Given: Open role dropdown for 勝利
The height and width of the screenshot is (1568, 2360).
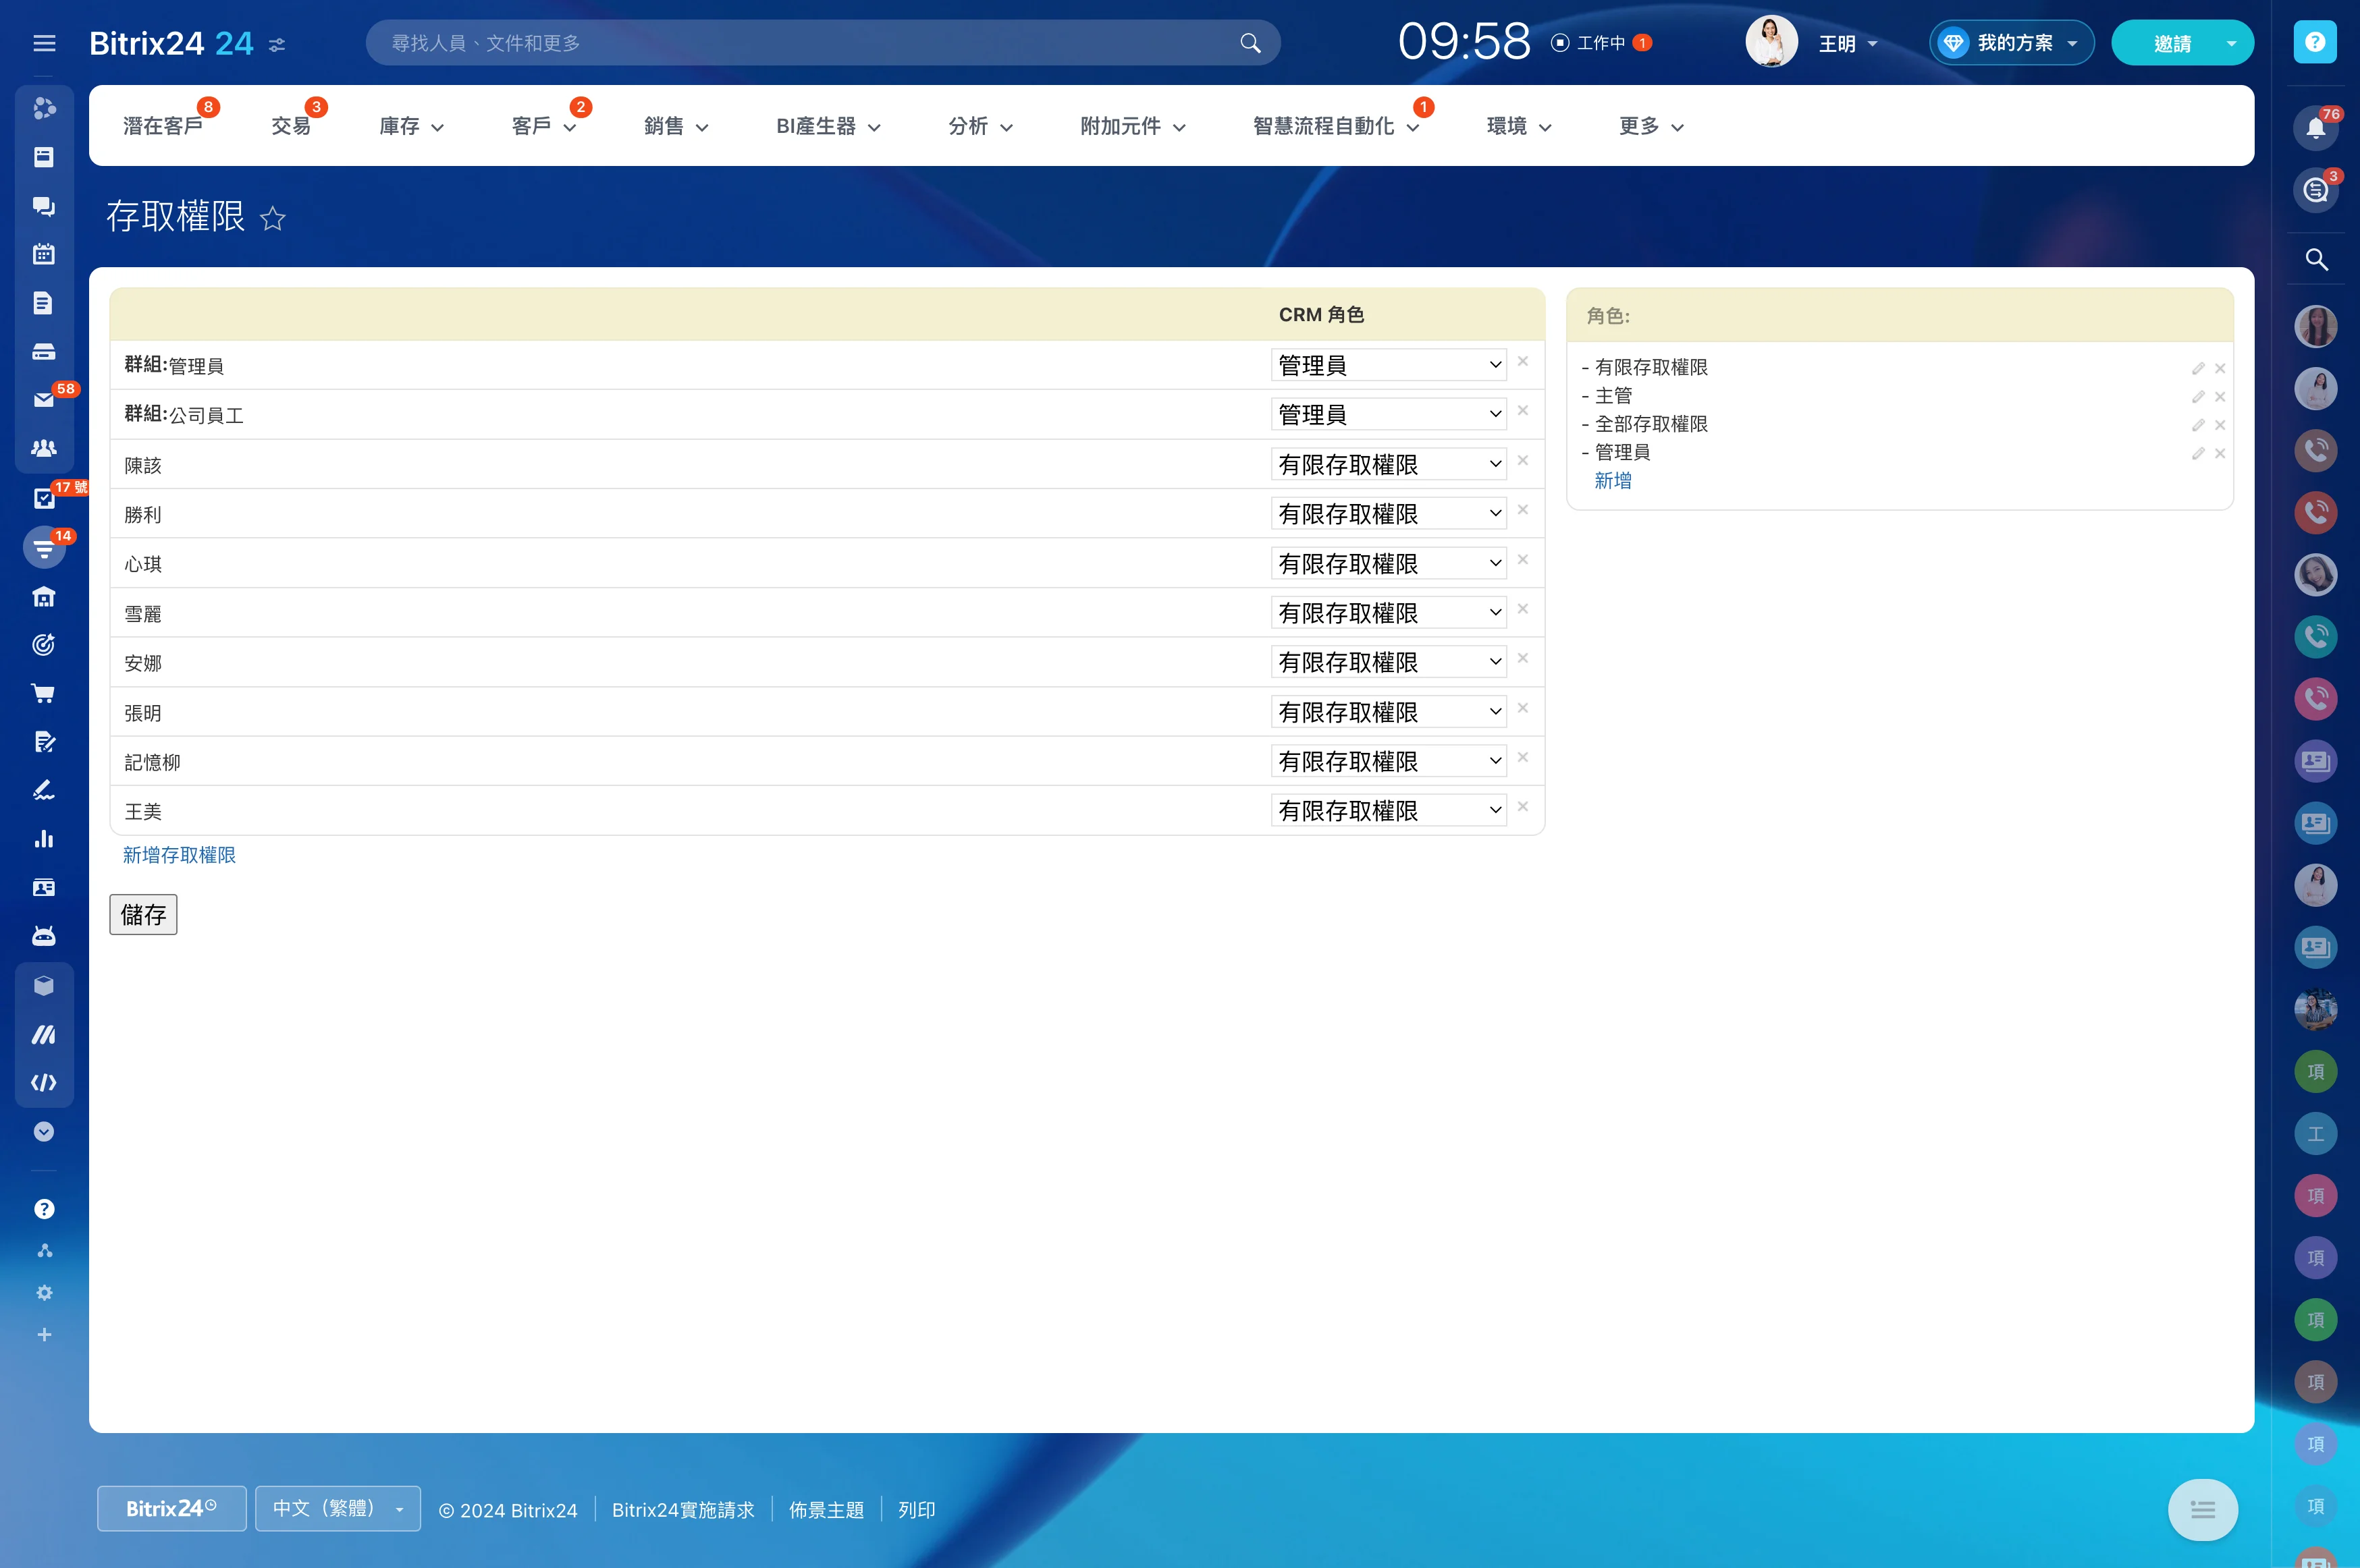Looking at the screenshot, I should pyautogui.click(x=1389, y=513).
